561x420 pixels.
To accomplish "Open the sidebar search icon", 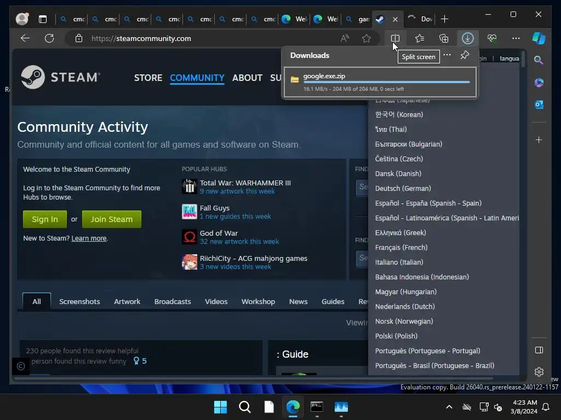I will point(539,60).
